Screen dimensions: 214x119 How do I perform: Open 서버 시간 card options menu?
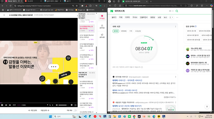(175, 27)
